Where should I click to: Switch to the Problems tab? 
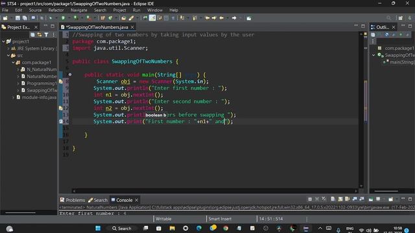tap(72, 200)
